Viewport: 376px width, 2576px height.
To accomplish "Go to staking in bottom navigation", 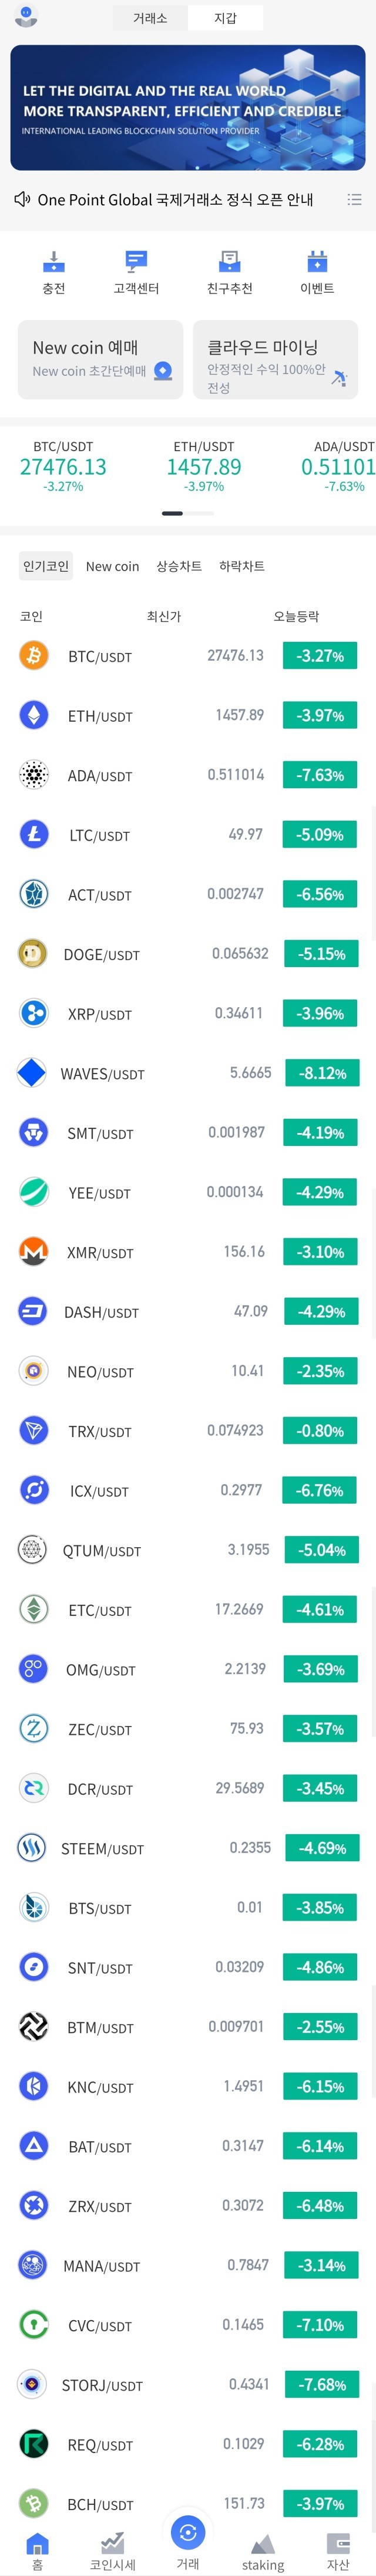I will tap(263, 2547).
